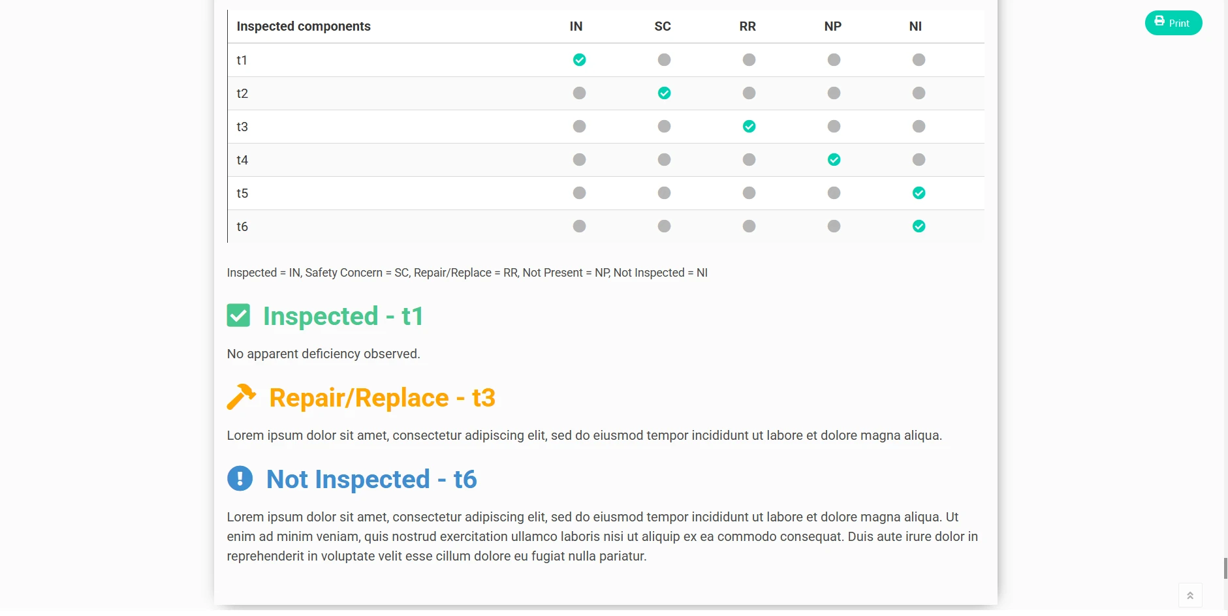Select NP status for t4 row

point(834,160)
